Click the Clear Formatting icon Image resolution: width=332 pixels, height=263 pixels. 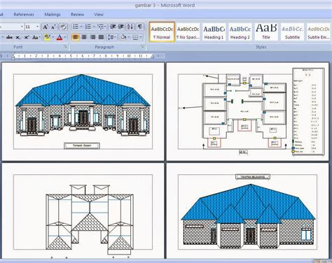tap(63, 27)
